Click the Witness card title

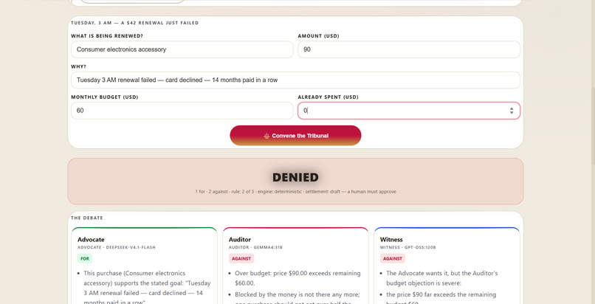(391, 240)
